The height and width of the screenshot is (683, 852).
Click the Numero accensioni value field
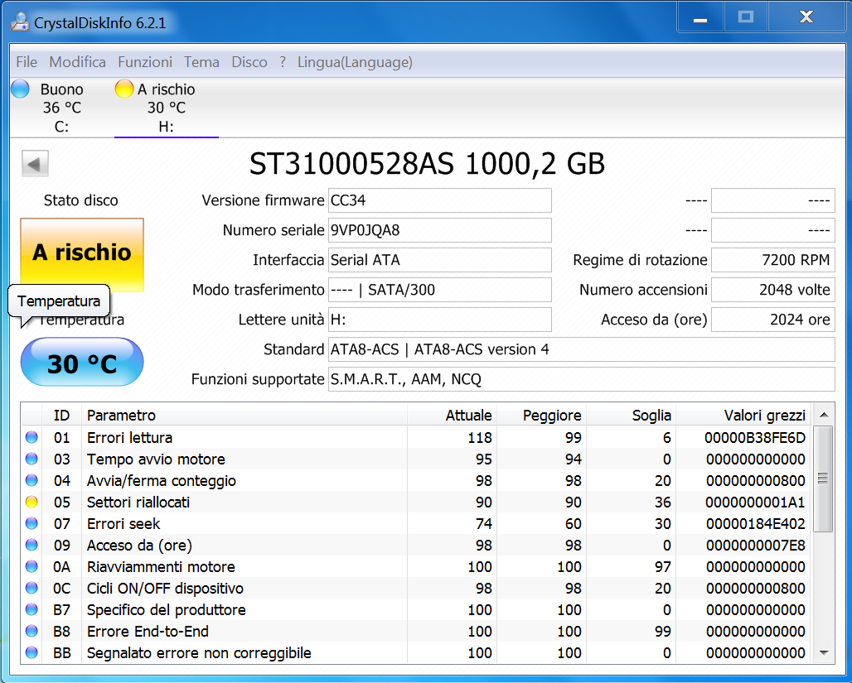coord(773,290)
